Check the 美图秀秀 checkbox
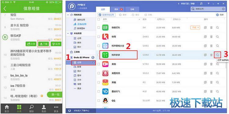This screenshot has width=229, height=114. click(99, 73)
